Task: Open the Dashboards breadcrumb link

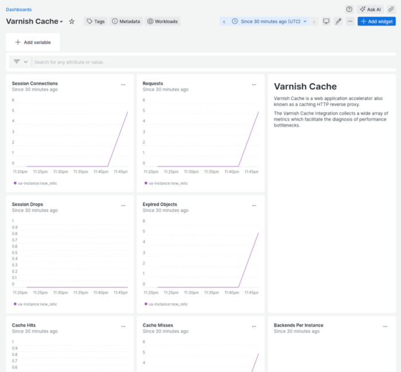Action: pos(19,10)
